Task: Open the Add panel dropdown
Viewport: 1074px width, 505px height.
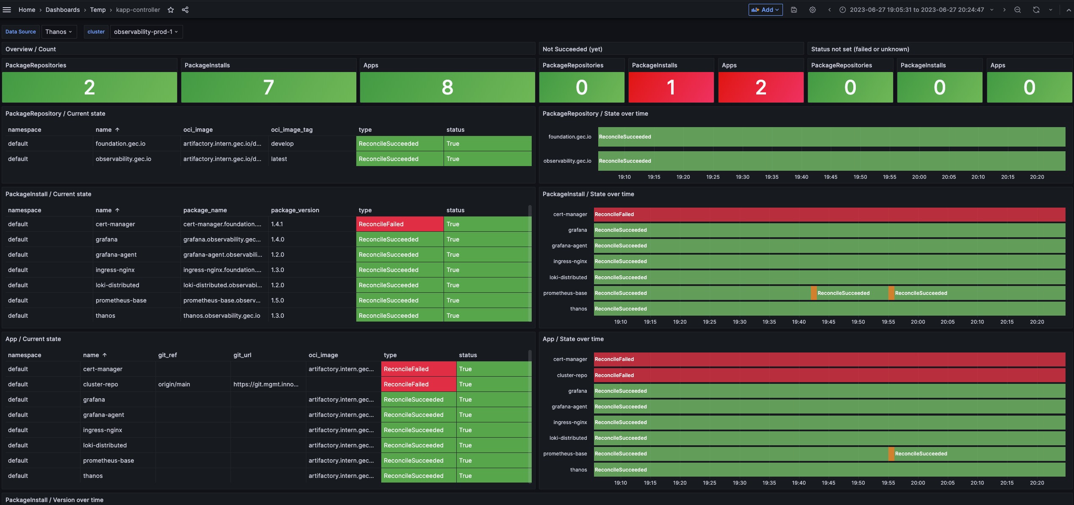Action: (766, 10)
